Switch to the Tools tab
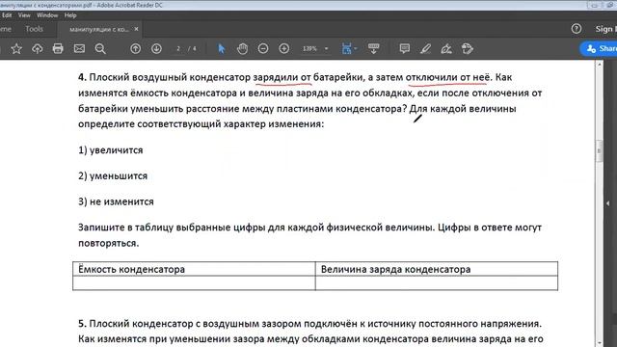This screenshot has height=347, width=617. pyautogui.click(x=35, y=29)
